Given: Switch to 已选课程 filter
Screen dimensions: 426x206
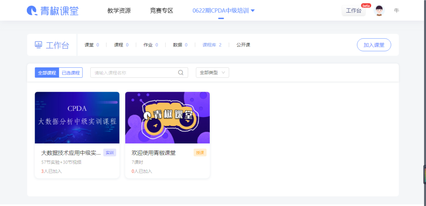Looking at the screenshot, I should click(x=71, y=73).
